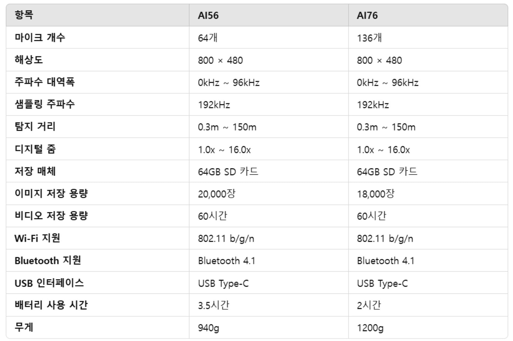Click the USB 인터페이스 row label

(49, 283)
